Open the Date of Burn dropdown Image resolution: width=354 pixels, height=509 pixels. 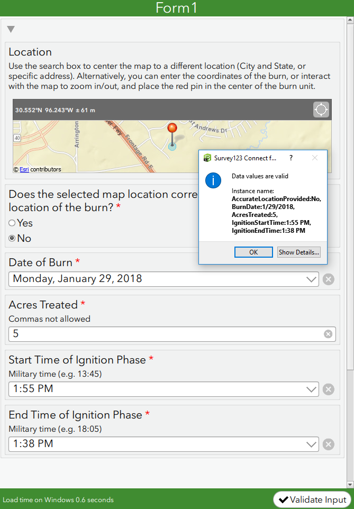311,279
